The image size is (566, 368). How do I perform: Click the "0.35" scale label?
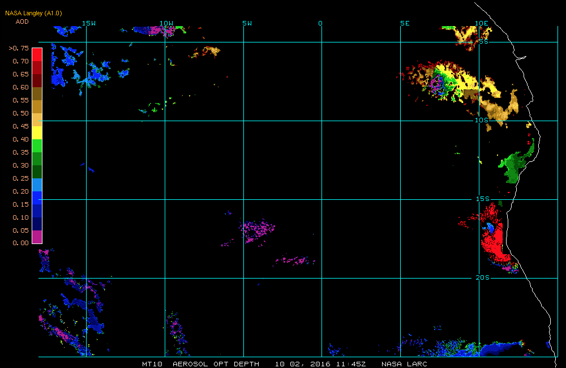coord(20,152)
